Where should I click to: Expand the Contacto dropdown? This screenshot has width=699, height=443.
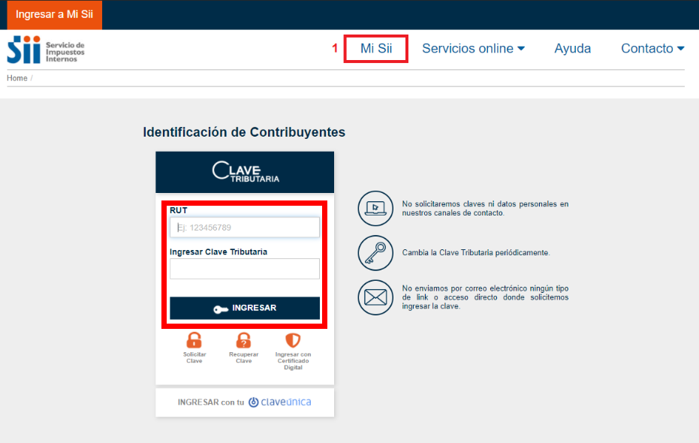pyautogui.click(x=652, y=48)
